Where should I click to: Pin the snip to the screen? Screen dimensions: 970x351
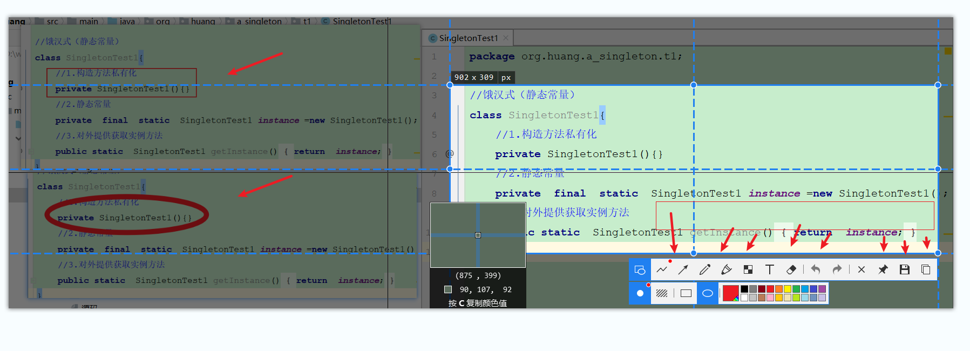(883, 269)
